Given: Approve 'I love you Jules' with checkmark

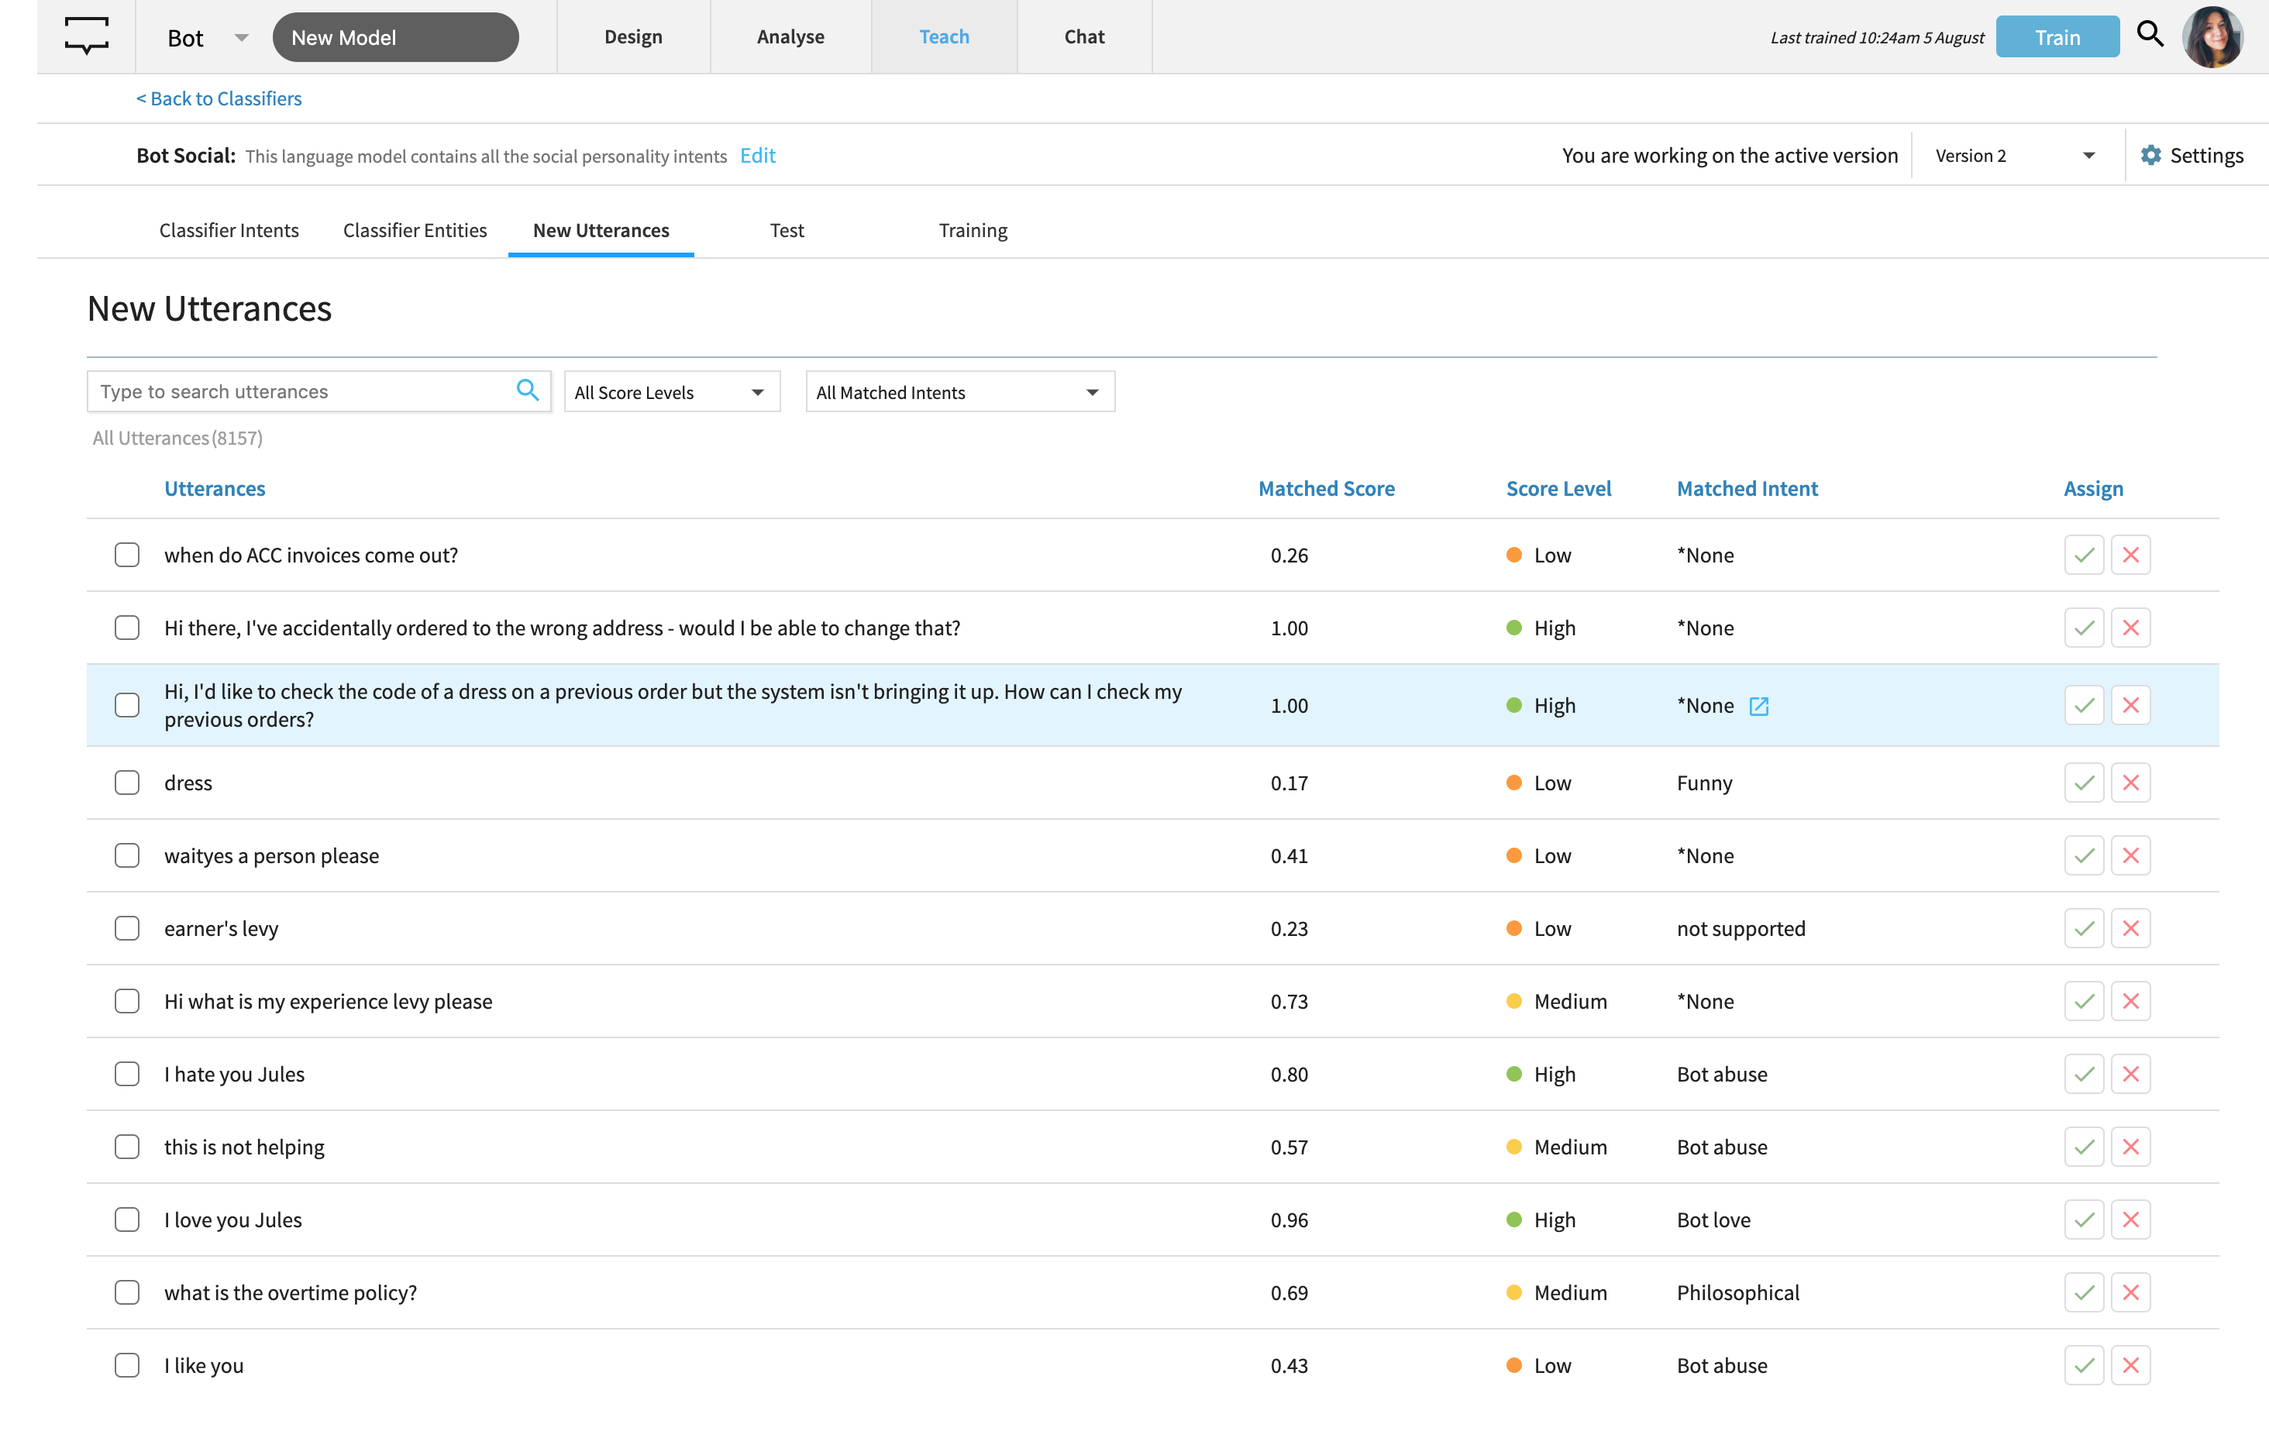Looking at the screenshot, I should tap(2083, 1220).
